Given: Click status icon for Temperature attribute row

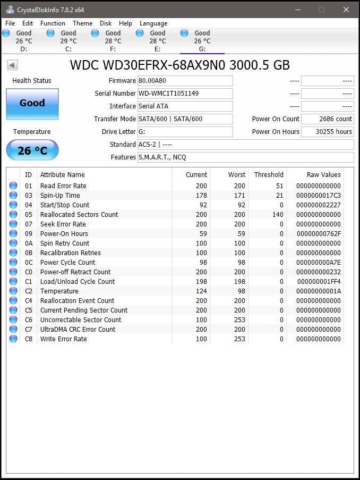Looking at the screenshot, I should [13, 291].
